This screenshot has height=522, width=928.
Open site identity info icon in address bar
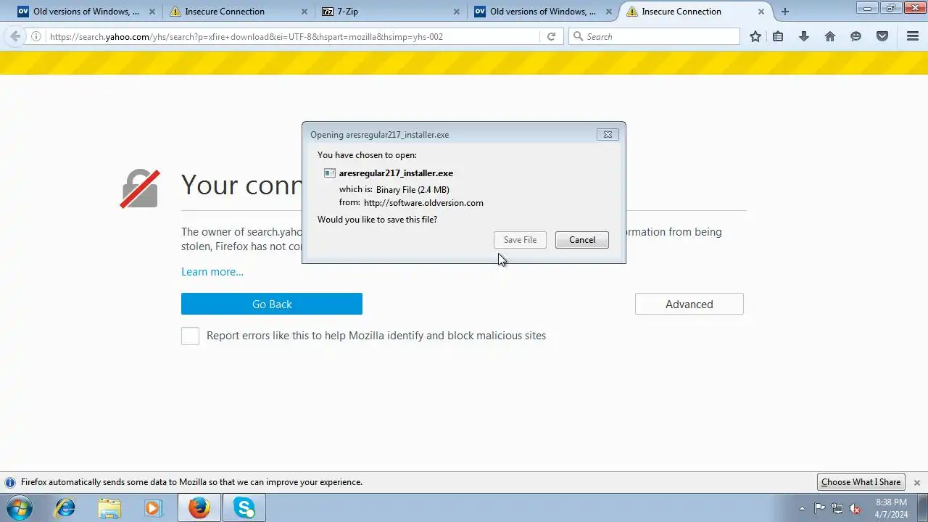[x=36, y=36]
